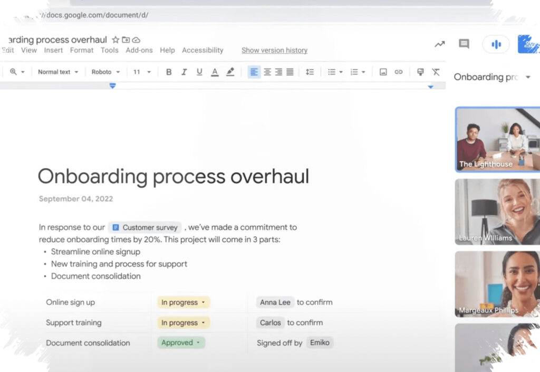This screenshot has height=372, width=540.
Task: Expand the Onboarding meeting panel dropdown
Action: 527,77
